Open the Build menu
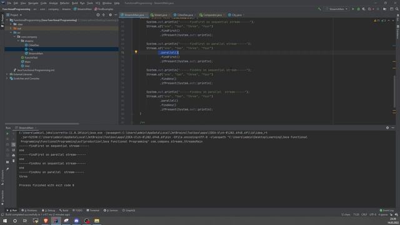Viewport: 400px width, 225px height. coord(75,3)
